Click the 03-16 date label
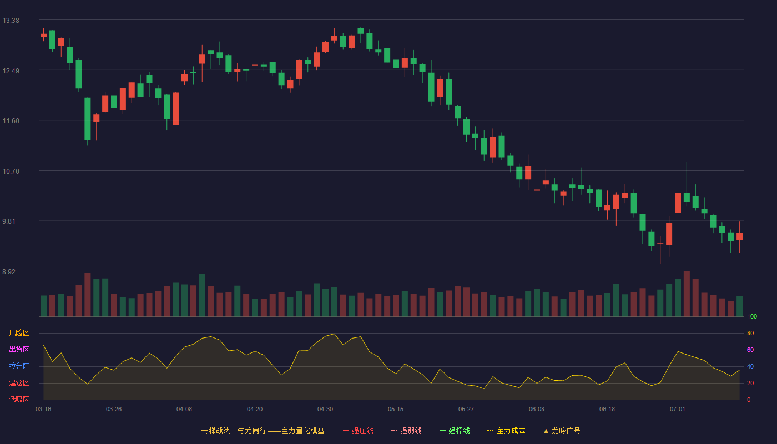This screenshot has height=444, width=777. pos(43,409)
